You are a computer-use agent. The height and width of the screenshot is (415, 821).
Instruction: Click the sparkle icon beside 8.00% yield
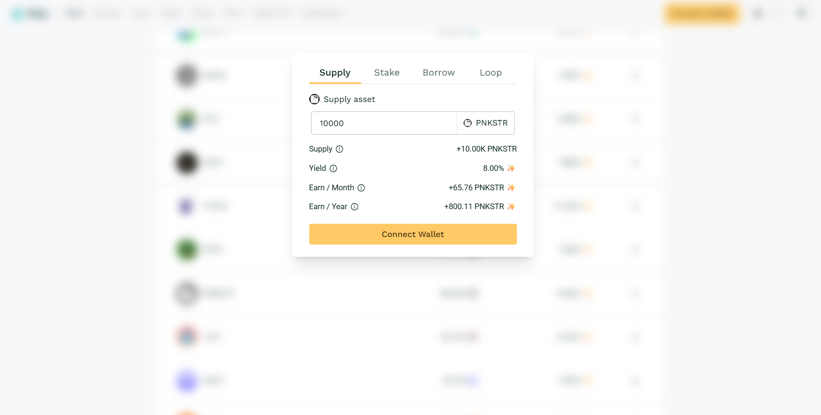[511, 169]
